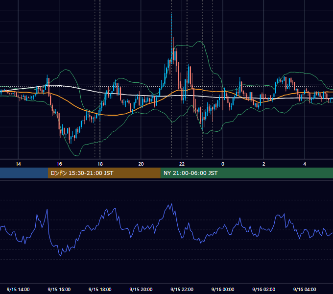This screenshot has width=333, height=294.
Task: Click the London session band 15:30-21:00 JST
Action: [x=104, y=173]
